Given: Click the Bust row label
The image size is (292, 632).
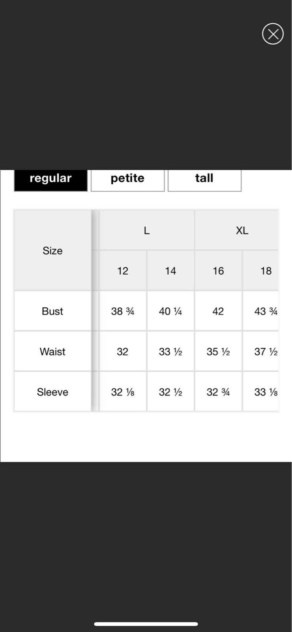Looking at the screenshot, I should pyautogui.click(x=52, y=311).
